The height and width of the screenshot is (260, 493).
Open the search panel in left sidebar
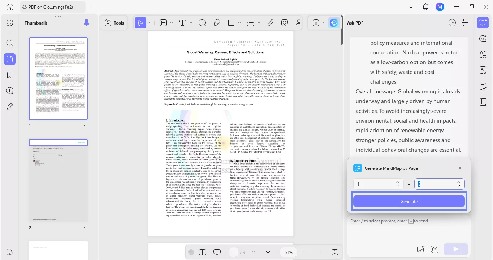coord(10,43)
